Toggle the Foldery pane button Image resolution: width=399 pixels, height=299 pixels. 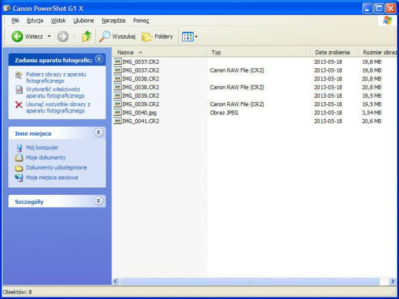pyautogui.click(x=157, y=37)
